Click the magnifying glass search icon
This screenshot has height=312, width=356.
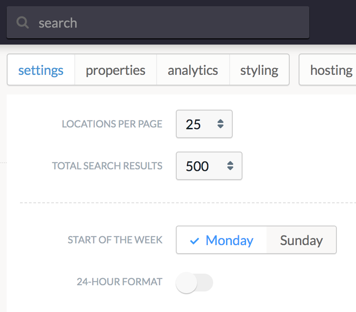tap(23, 22)
